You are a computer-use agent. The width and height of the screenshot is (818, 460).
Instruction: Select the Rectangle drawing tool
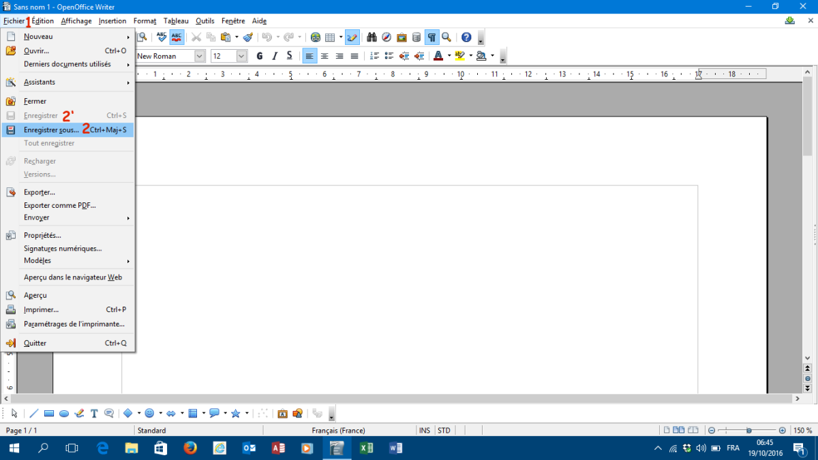49,413
